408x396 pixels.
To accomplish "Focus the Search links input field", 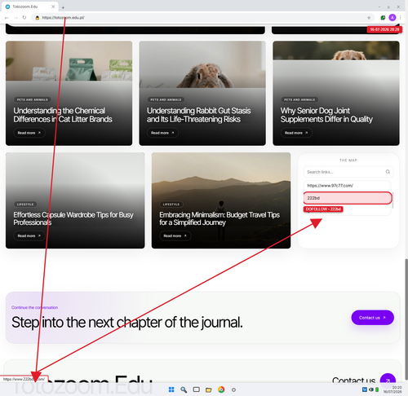I will [x=348, y=172].
